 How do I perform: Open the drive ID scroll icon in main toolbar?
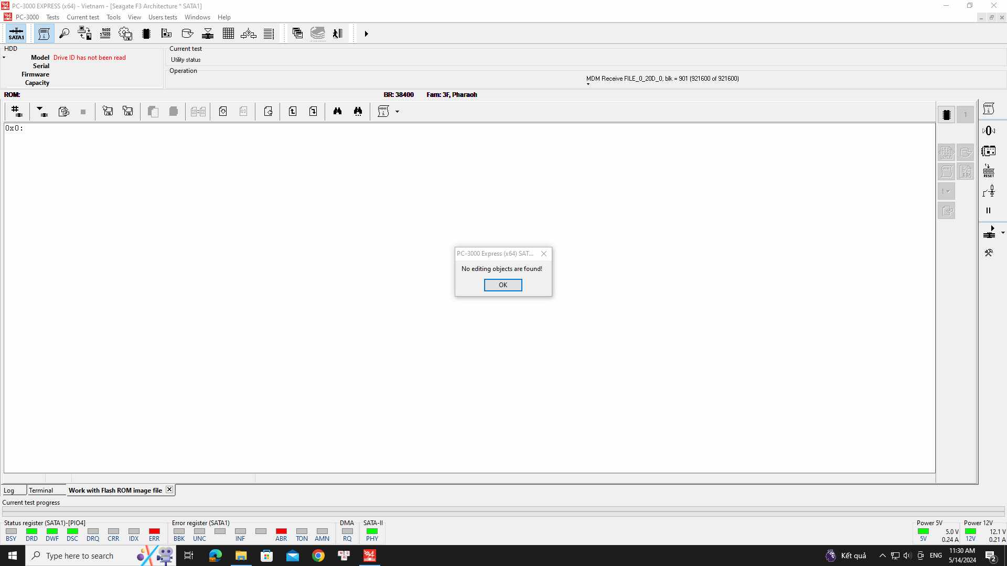pyautogui.click(x=44, y=34)
